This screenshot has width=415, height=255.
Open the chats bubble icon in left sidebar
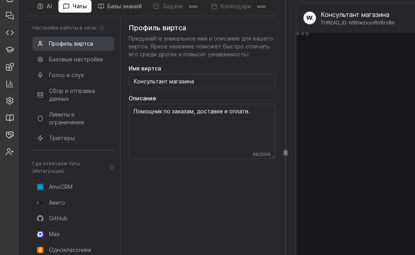(x=9, y=16)
